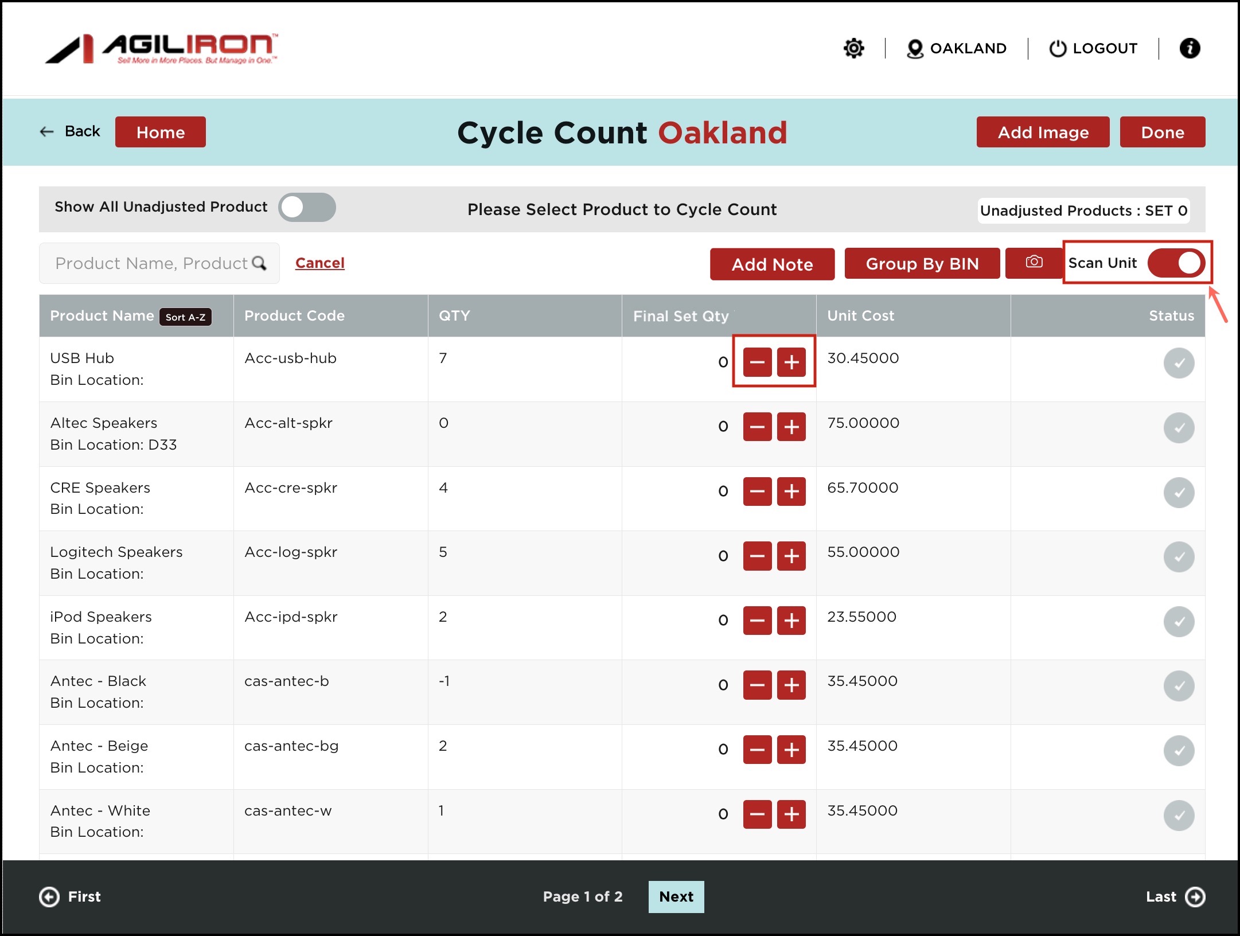1240x936 pixels.
Task: Click the Cancel link
Action: coord(319,263)
